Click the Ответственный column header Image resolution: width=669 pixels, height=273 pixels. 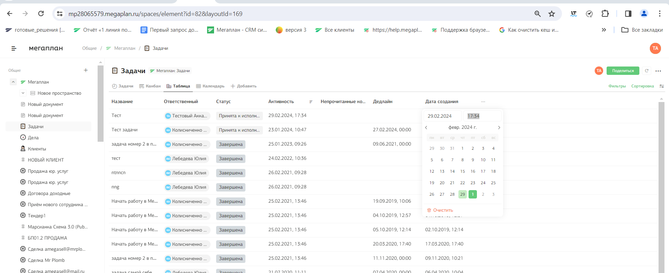(181, 102)
